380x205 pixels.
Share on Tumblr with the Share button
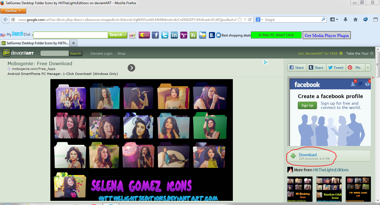316,67
